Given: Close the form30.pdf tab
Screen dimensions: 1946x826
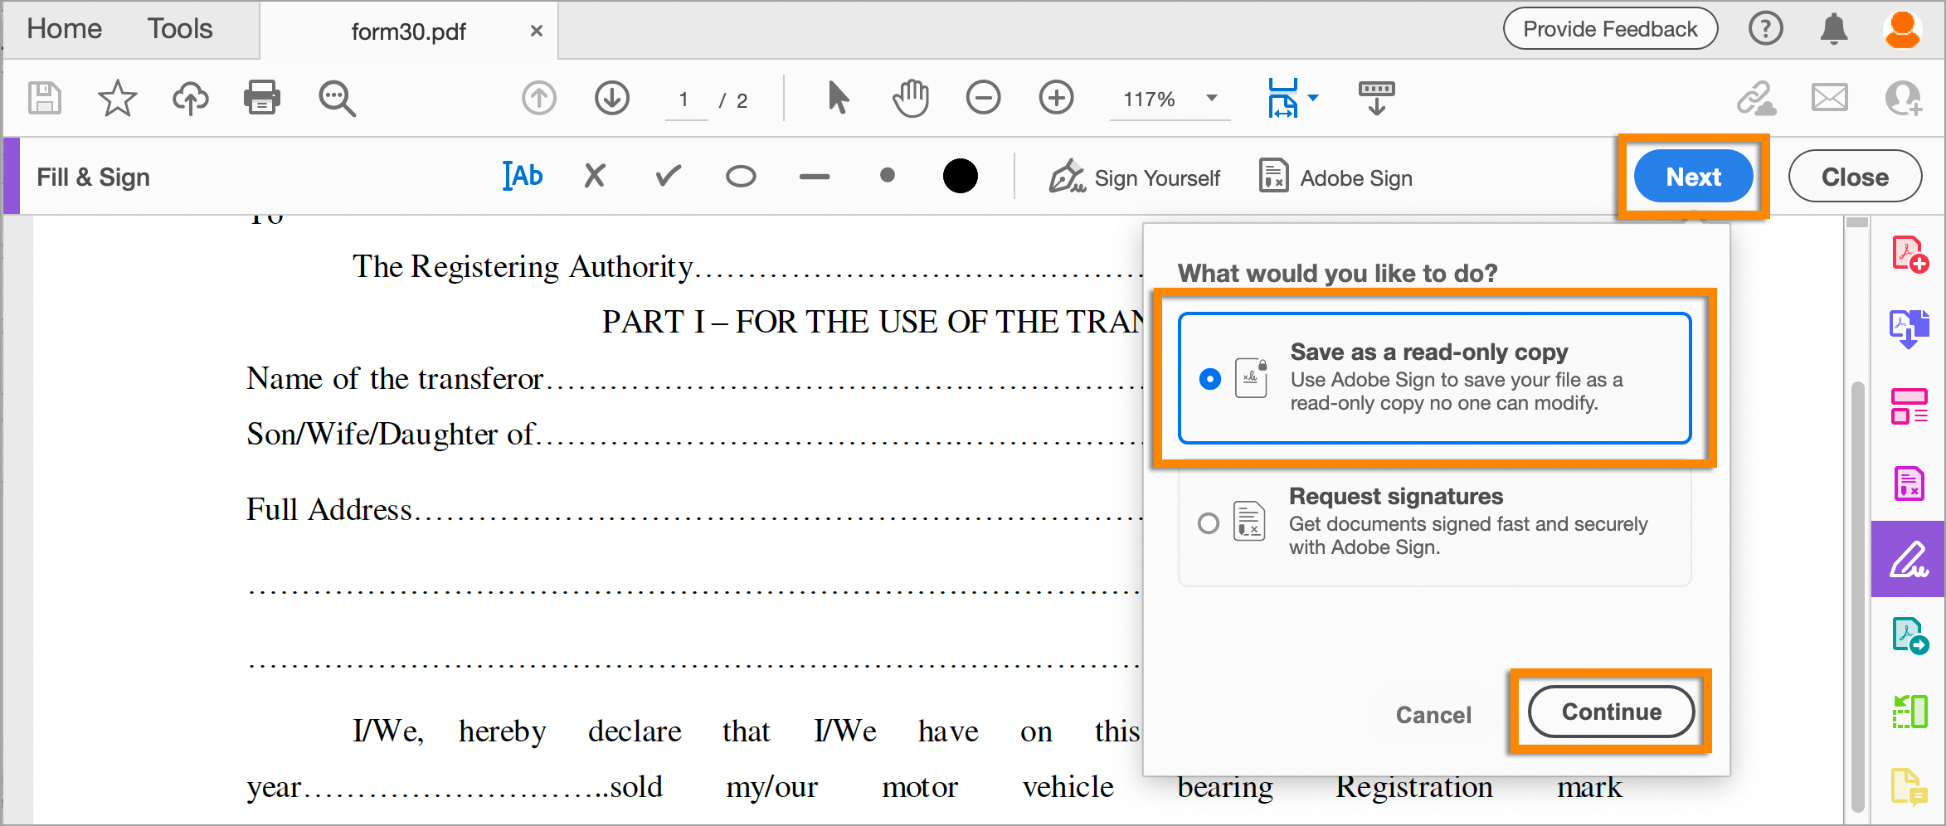Looking at the screenshot, I should 537,32.
